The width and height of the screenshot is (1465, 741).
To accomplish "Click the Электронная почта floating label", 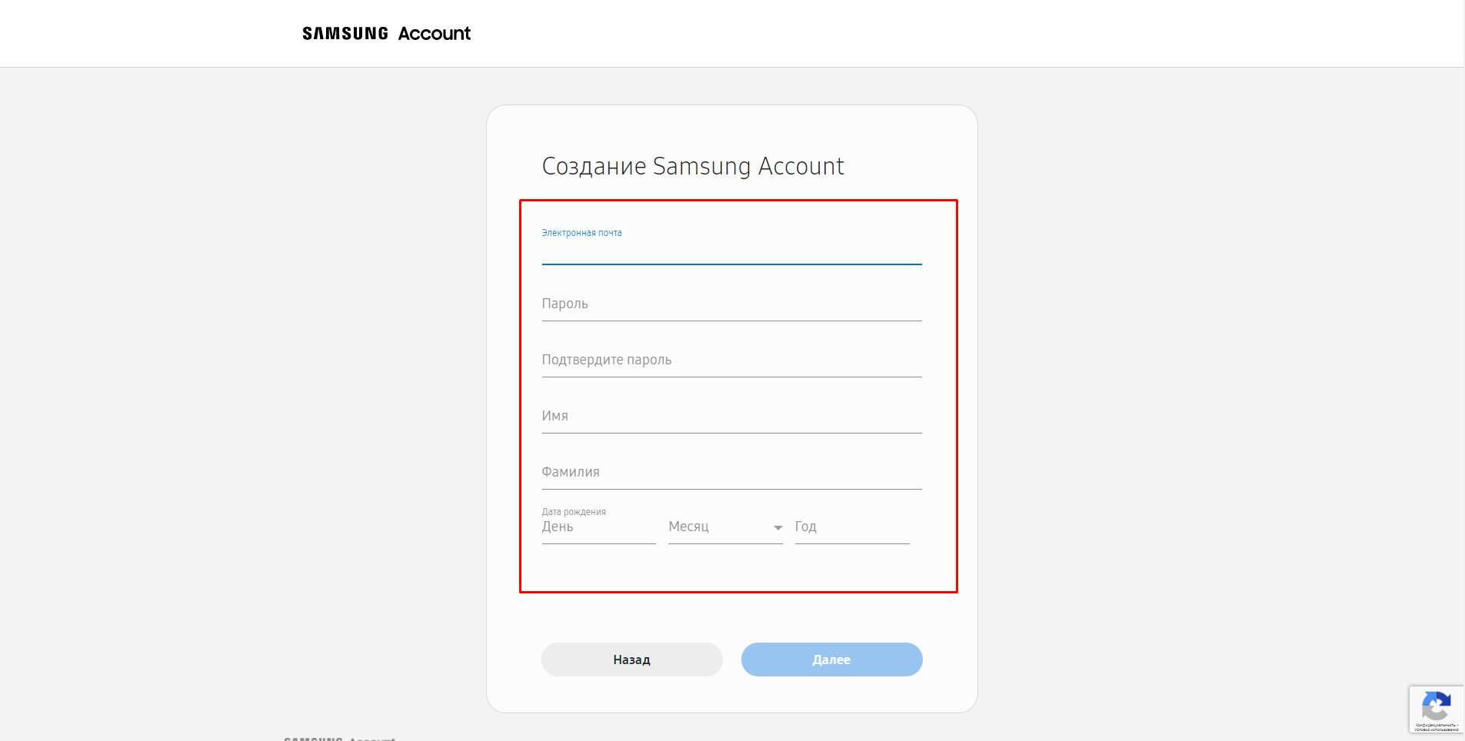I will pos(581,233).
